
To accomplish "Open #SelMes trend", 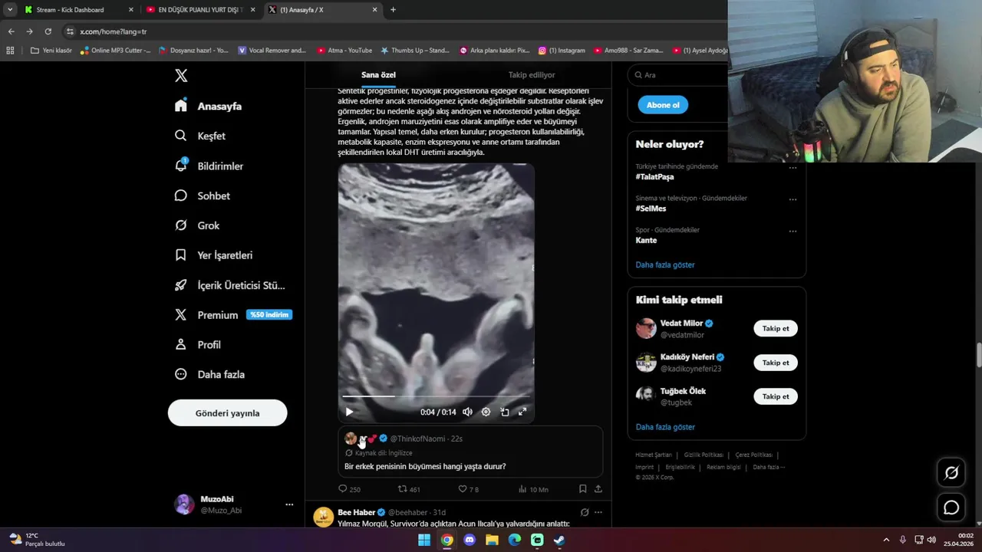I will click(x=651, y=209).
